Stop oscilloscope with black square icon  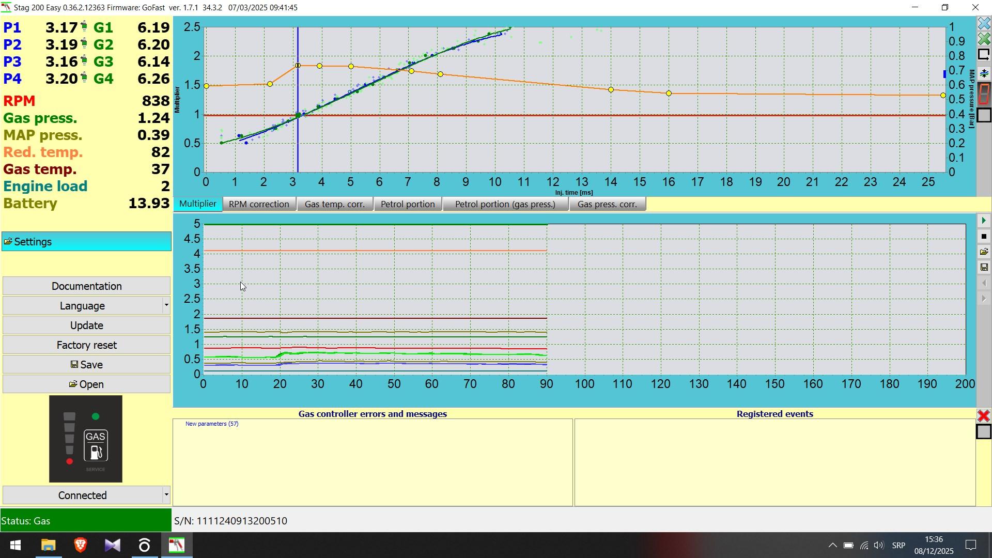984,237
